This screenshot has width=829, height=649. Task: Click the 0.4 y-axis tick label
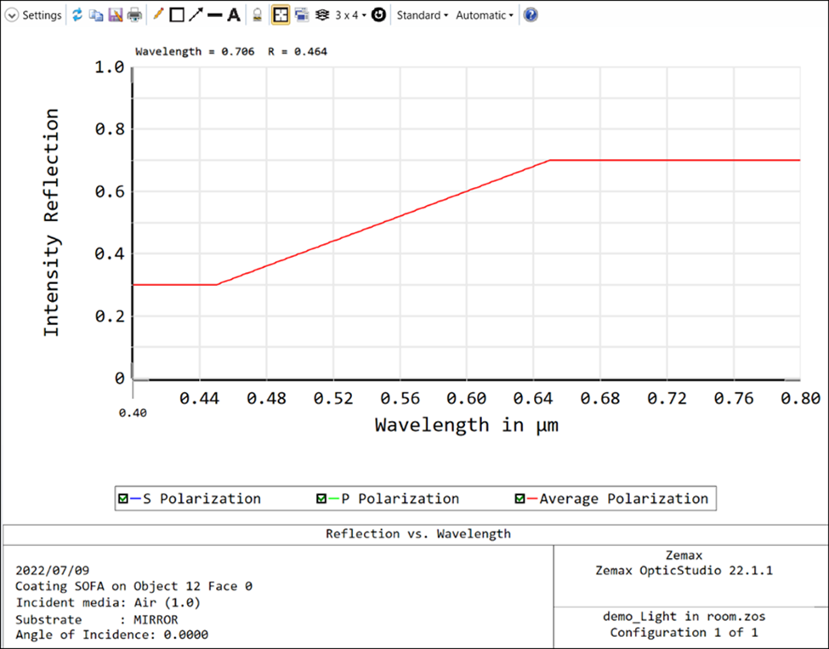click(110, 253)
